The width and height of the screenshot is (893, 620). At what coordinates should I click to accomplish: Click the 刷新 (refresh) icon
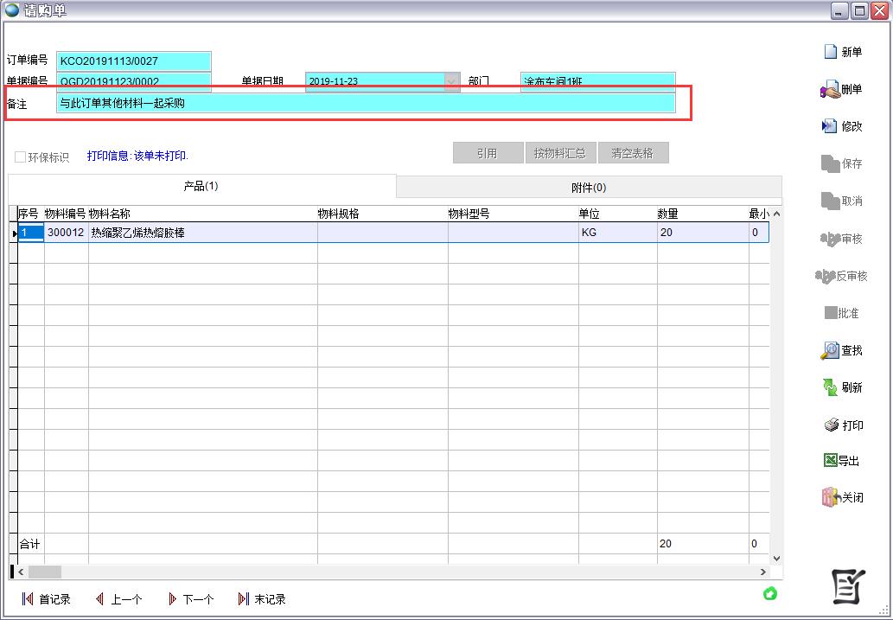830,387
